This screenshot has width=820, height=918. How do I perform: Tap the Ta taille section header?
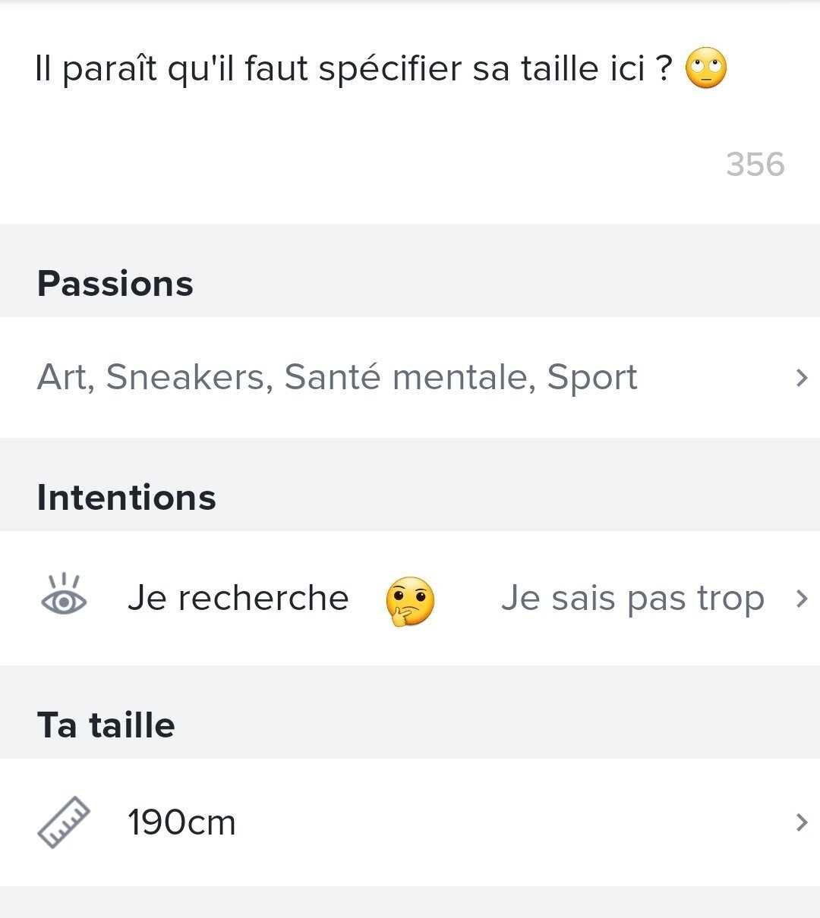point(106,725)
